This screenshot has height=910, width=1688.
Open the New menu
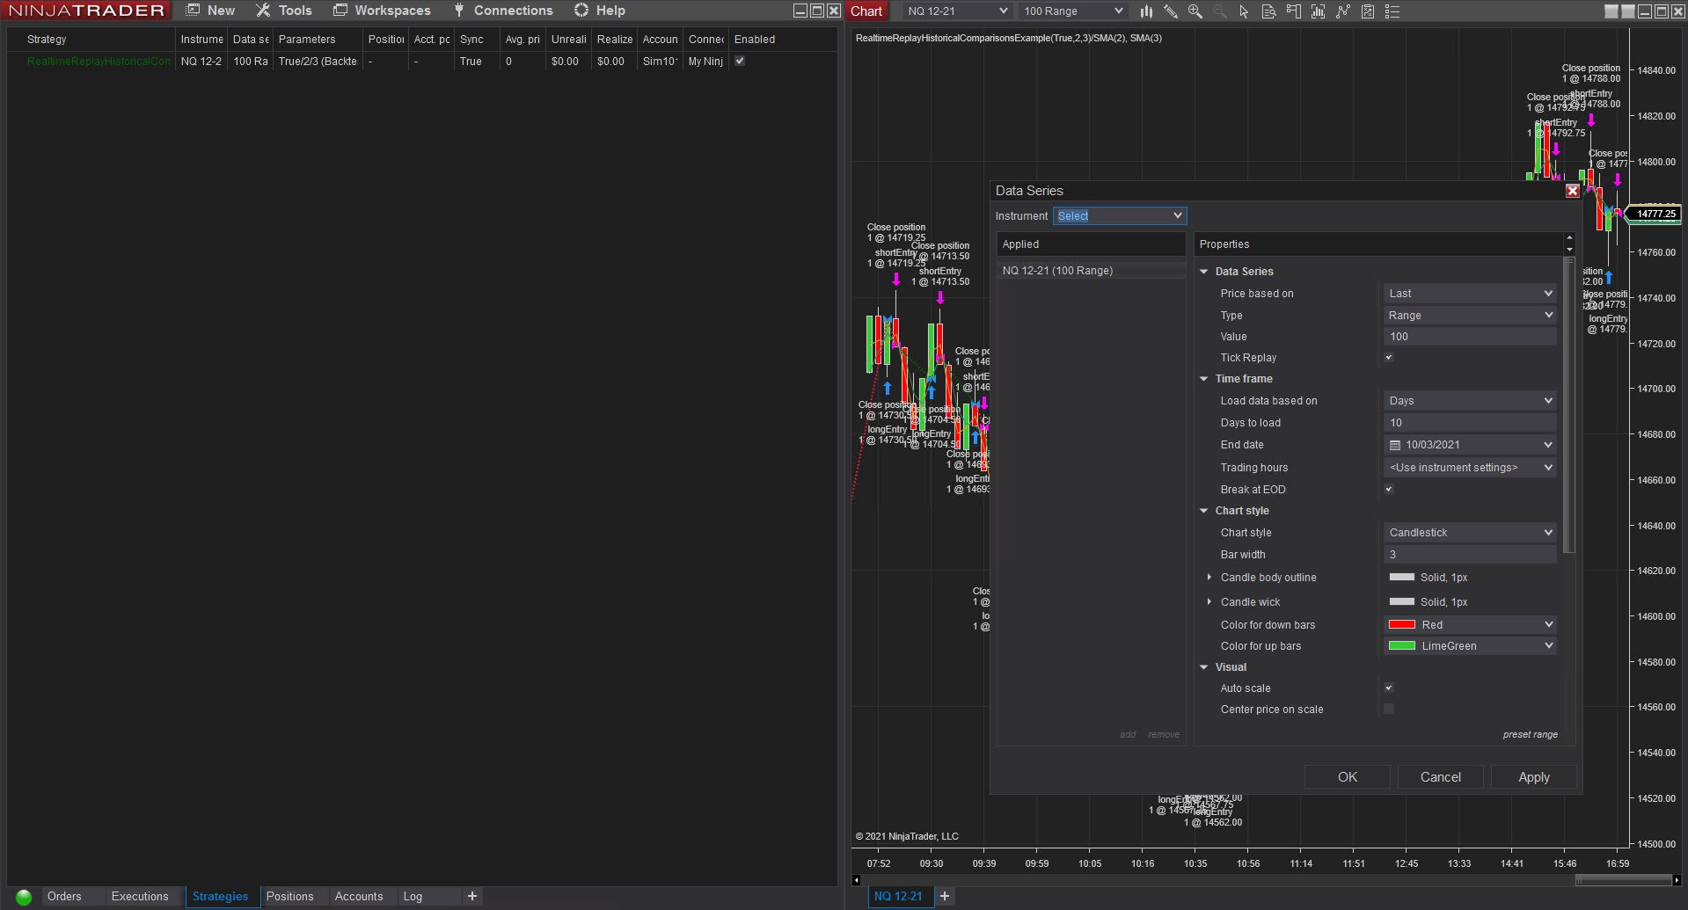tap(210, 11)
